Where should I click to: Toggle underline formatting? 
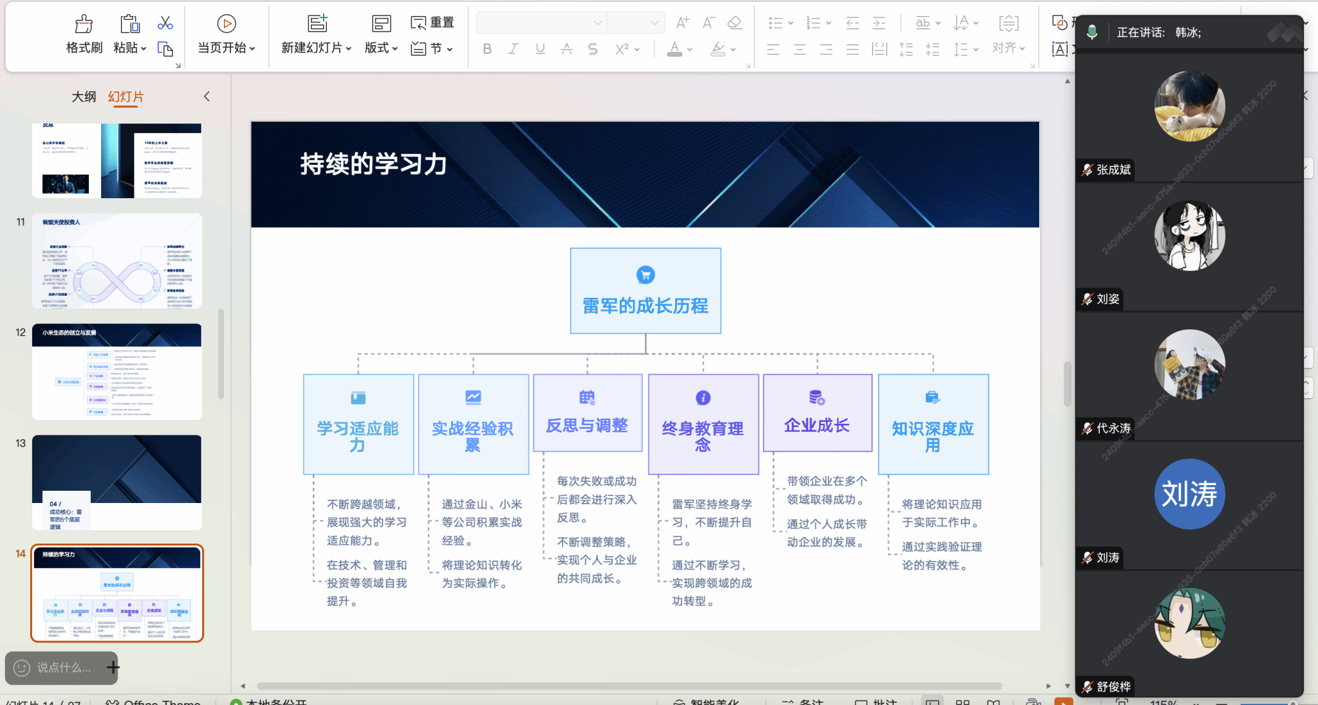(540, 49)
